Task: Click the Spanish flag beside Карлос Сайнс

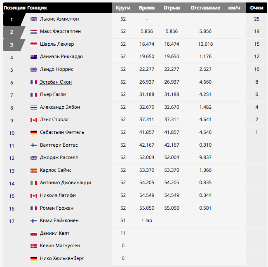Action: pyautogui.click(x=34, y=170)
